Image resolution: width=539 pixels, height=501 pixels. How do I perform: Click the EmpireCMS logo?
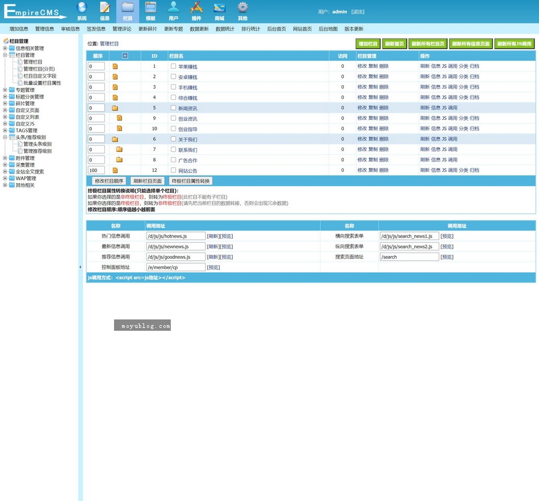tap(35, 11)
